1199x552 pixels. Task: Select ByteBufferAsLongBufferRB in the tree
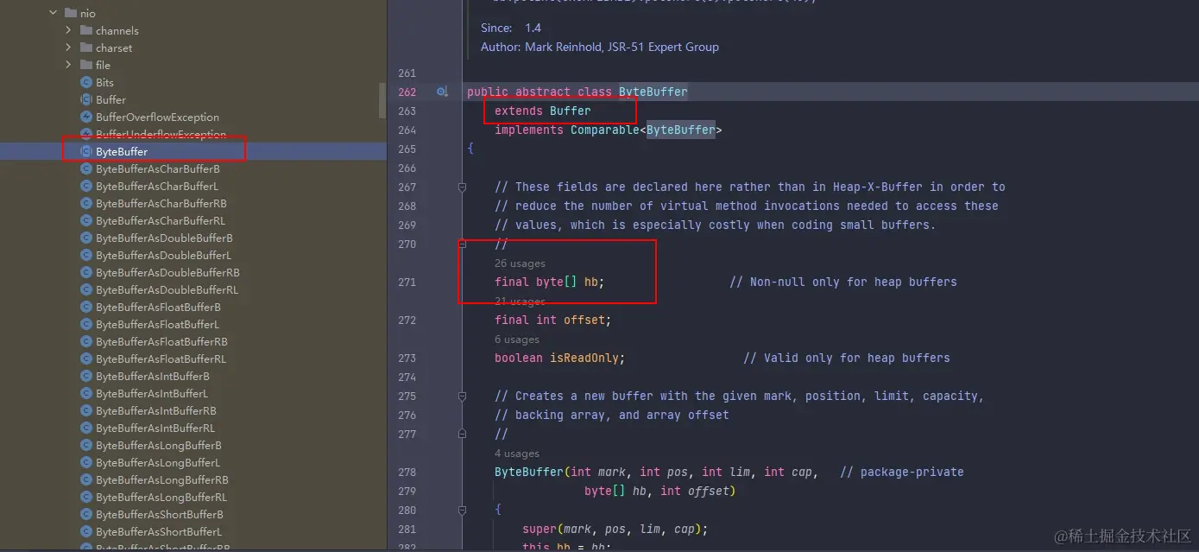tap(162, 479)
